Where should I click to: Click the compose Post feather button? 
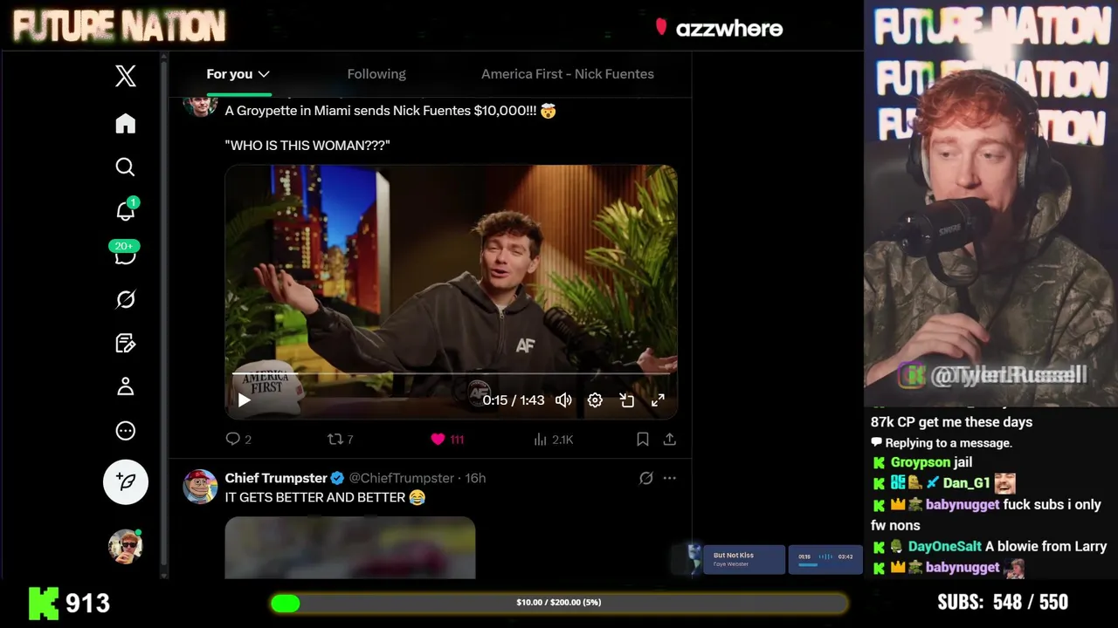pyautogui.click(x=126, y=481)
